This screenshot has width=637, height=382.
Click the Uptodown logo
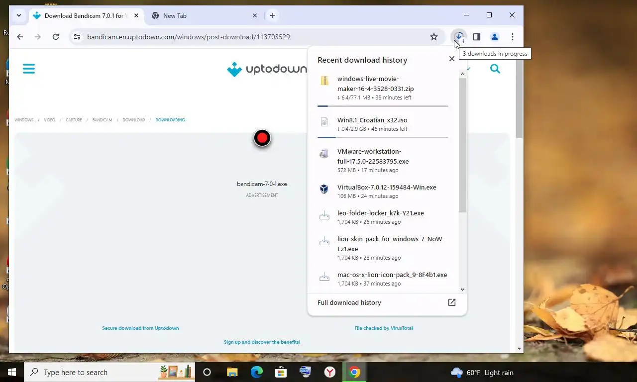pos(267,69)
